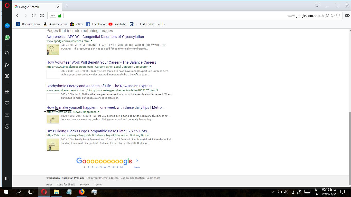Go back with the toolbar back arrow
The height and width of the screenshot is (197, 351).
pos(17,16)
